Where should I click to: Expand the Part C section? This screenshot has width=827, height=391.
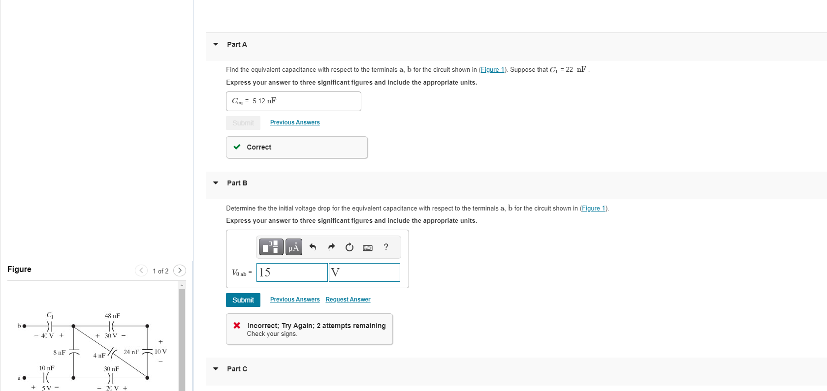tap(216, 369)
